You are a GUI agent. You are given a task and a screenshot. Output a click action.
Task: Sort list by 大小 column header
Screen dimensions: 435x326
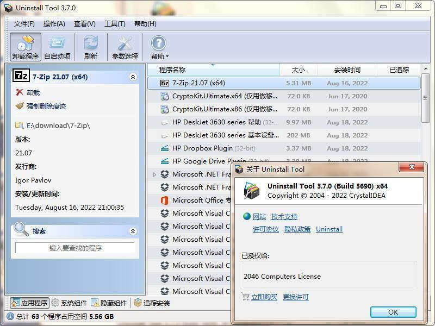coord(298,70)
